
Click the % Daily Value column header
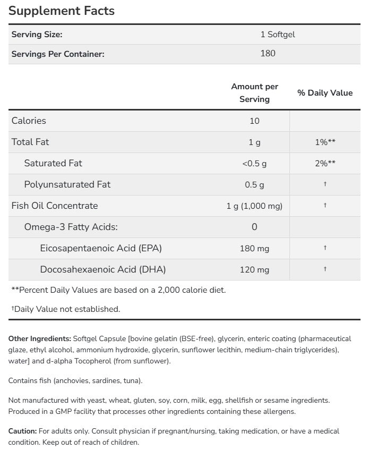tap(325, 92)
